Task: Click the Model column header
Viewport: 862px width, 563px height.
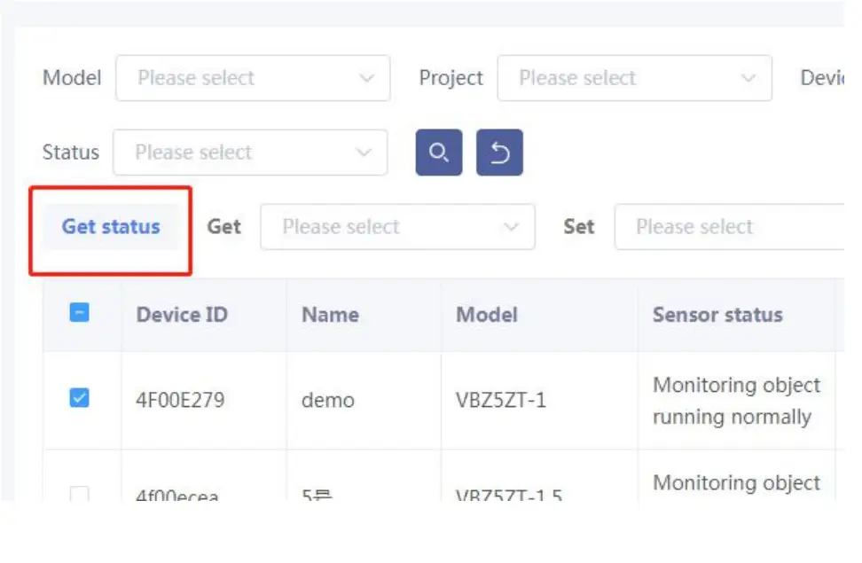Action: point(486,315)
